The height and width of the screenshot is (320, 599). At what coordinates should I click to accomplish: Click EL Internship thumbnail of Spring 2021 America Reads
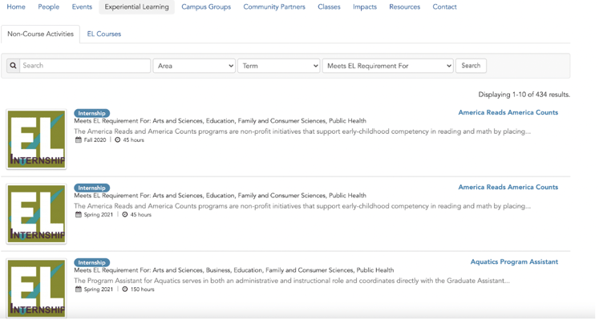(x=36, y=214)
